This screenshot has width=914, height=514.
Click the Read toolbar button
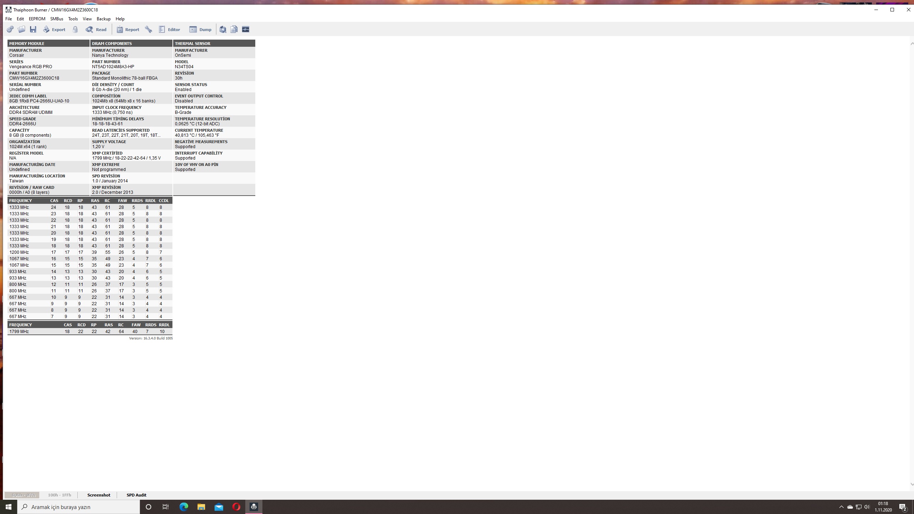(96, 29)
